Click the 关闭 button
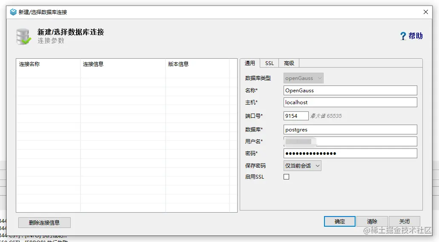 coord(404,221)
